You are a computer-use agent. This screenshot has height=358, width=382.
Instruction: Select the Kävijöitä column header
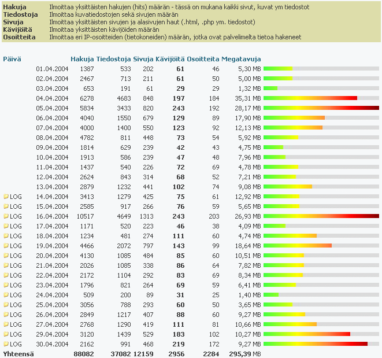[170, 59]
